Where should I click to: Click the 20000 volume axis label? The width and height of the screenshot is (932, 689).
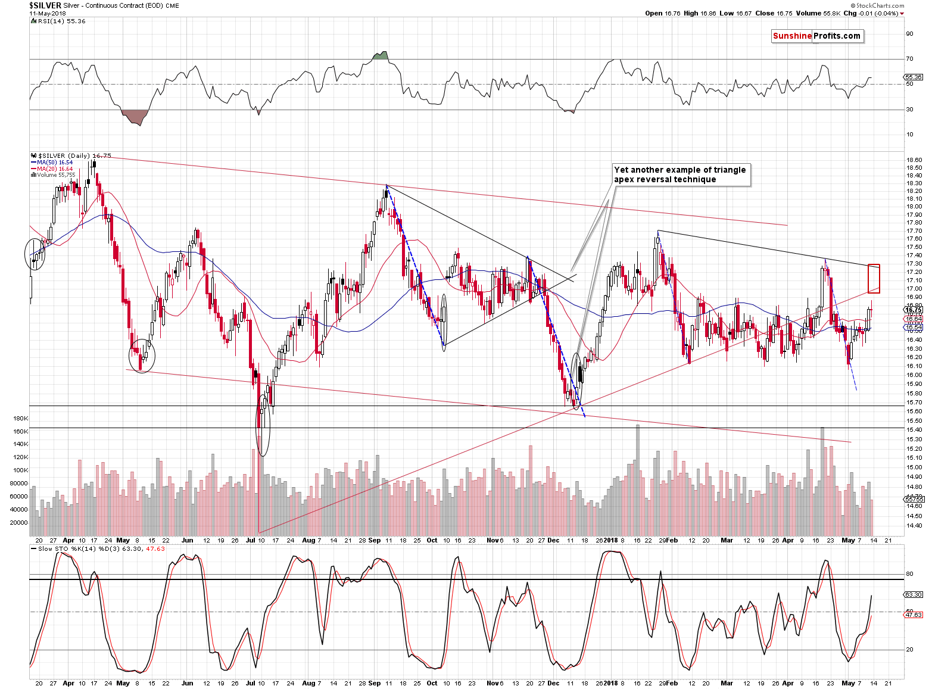coord(19,522)
